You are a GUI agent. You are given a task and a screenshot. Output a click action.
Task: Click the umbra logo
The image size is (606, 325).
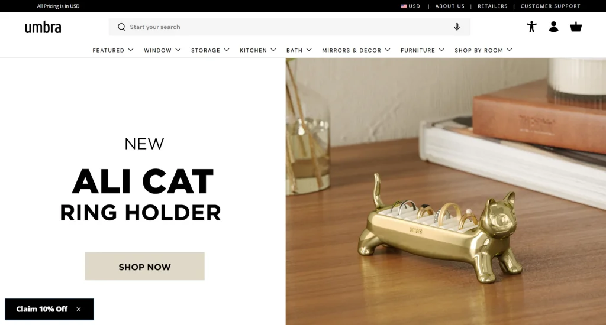(43, 27)
